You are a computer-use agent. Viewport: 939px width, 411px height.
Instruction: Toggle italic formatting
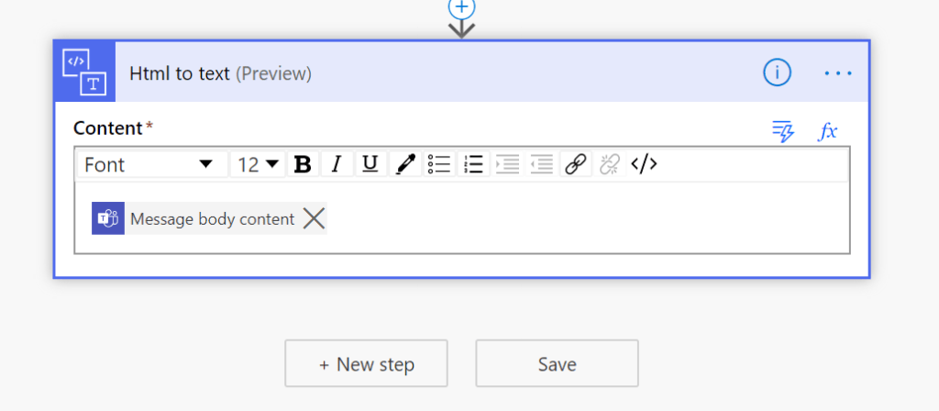(x=336, y=164)
